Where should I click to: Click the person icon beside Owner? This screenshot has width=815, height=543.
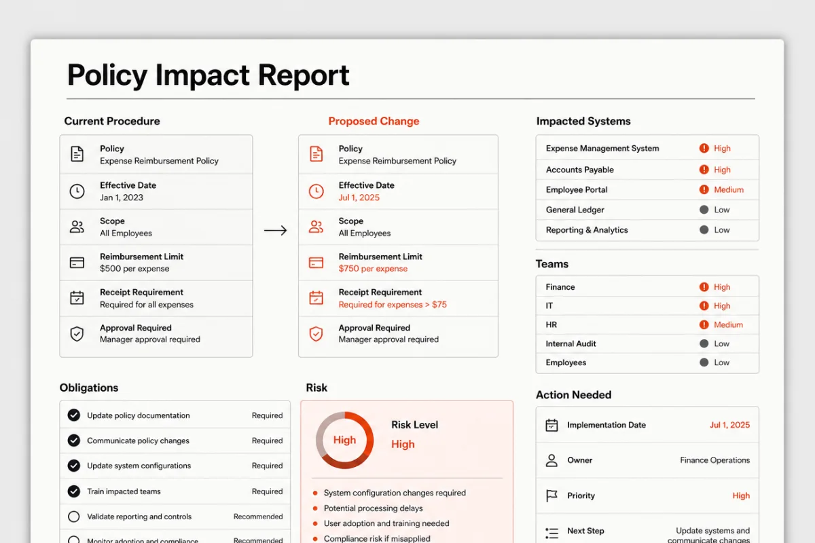(552, 460)
